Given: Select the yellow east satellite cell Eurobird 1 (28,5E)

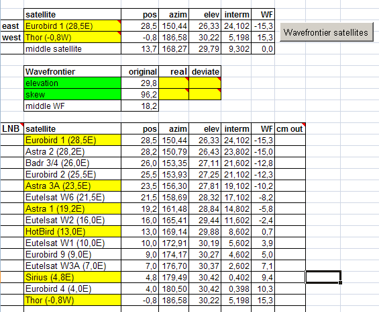Looking at the screenshot, I should [72, 26].
